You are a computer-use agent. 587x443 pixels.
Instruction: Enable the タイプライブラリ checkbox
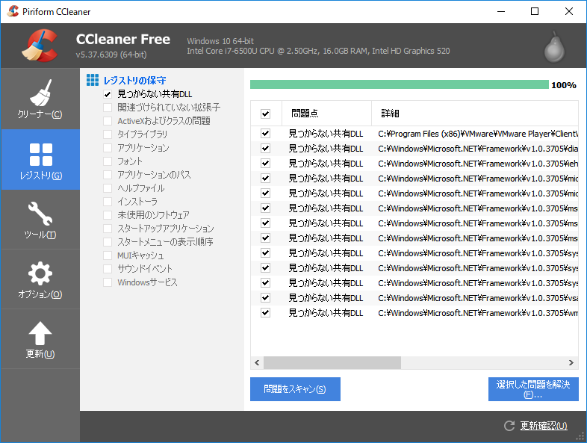coord(108,134)
